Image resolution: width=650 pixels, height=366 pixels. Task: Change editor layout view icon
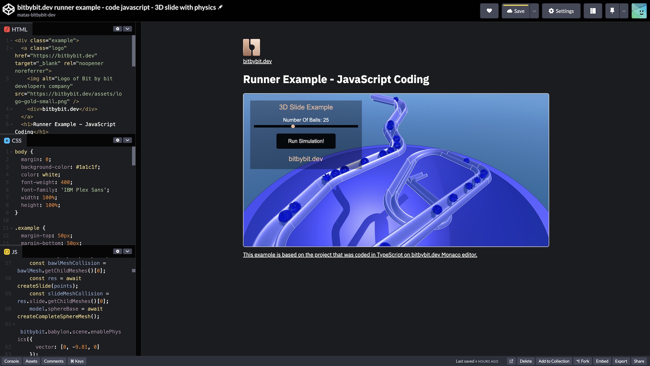593,11
